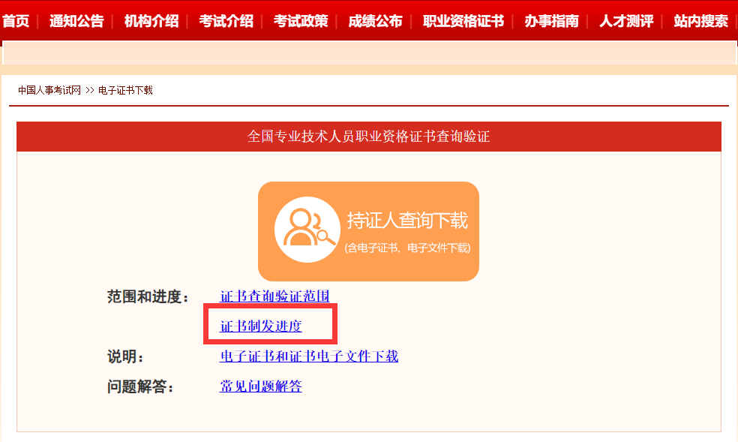Select 考试政策 in navigation bar
The height and width of the screenshot is (442, 738).
301,21
